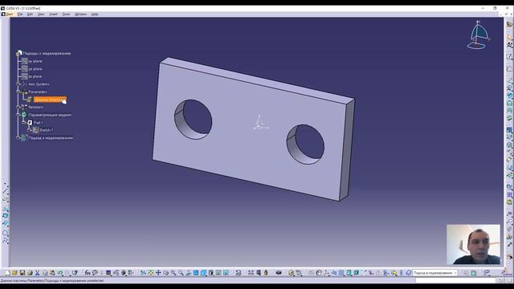
Task: Open the Formula f(x) editor
Action: 88,273
